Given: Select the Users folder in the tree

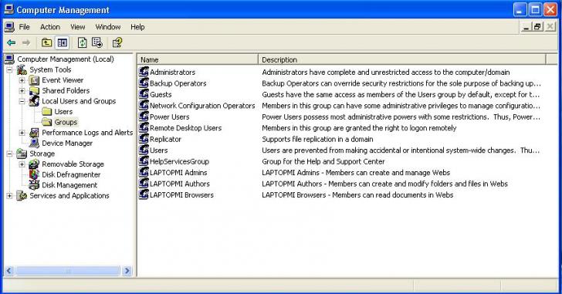Looking at the screenshot, I should (x=63, y=112).
